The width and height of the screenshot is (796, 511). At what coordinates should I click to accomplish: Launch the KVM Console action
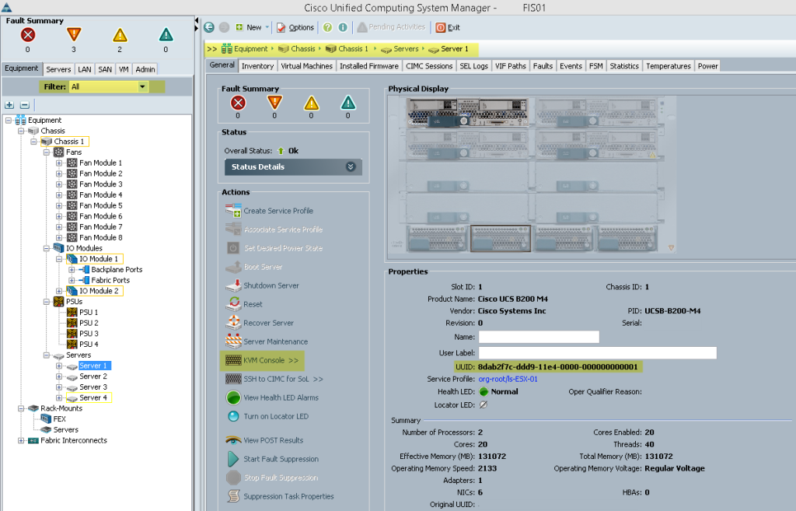pos(262,360)
